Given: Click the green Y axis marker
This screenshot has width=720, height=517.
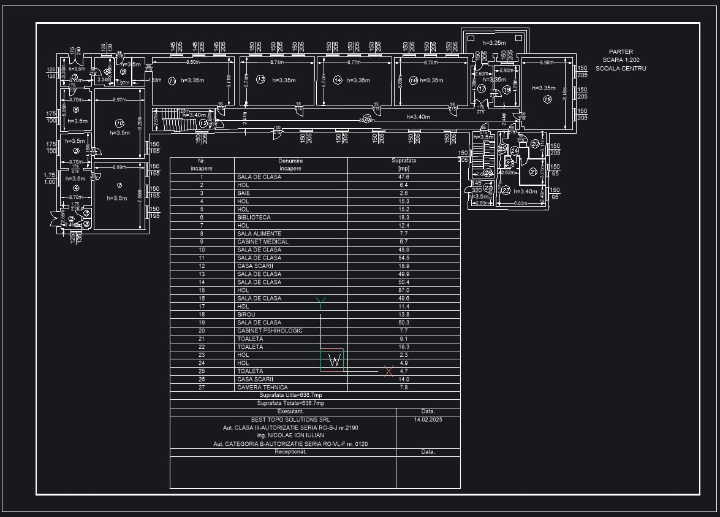Looking at the screenshot, I should coord(321,302).
